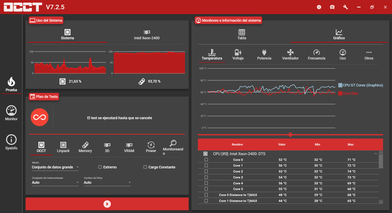This screenshot has height=213, width=392.
Task: Select the Sistema usage tab
Action: coord(67,35)
